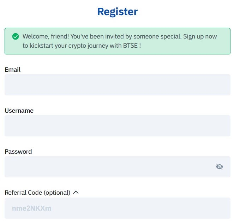Collapse the Referral Code chevron arrow

point(76,192)
